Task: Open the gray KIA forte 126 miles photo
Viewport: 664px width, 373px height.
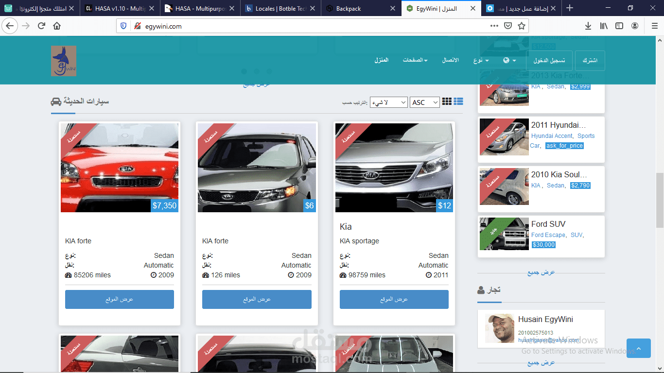Action: tap(257, 168)
